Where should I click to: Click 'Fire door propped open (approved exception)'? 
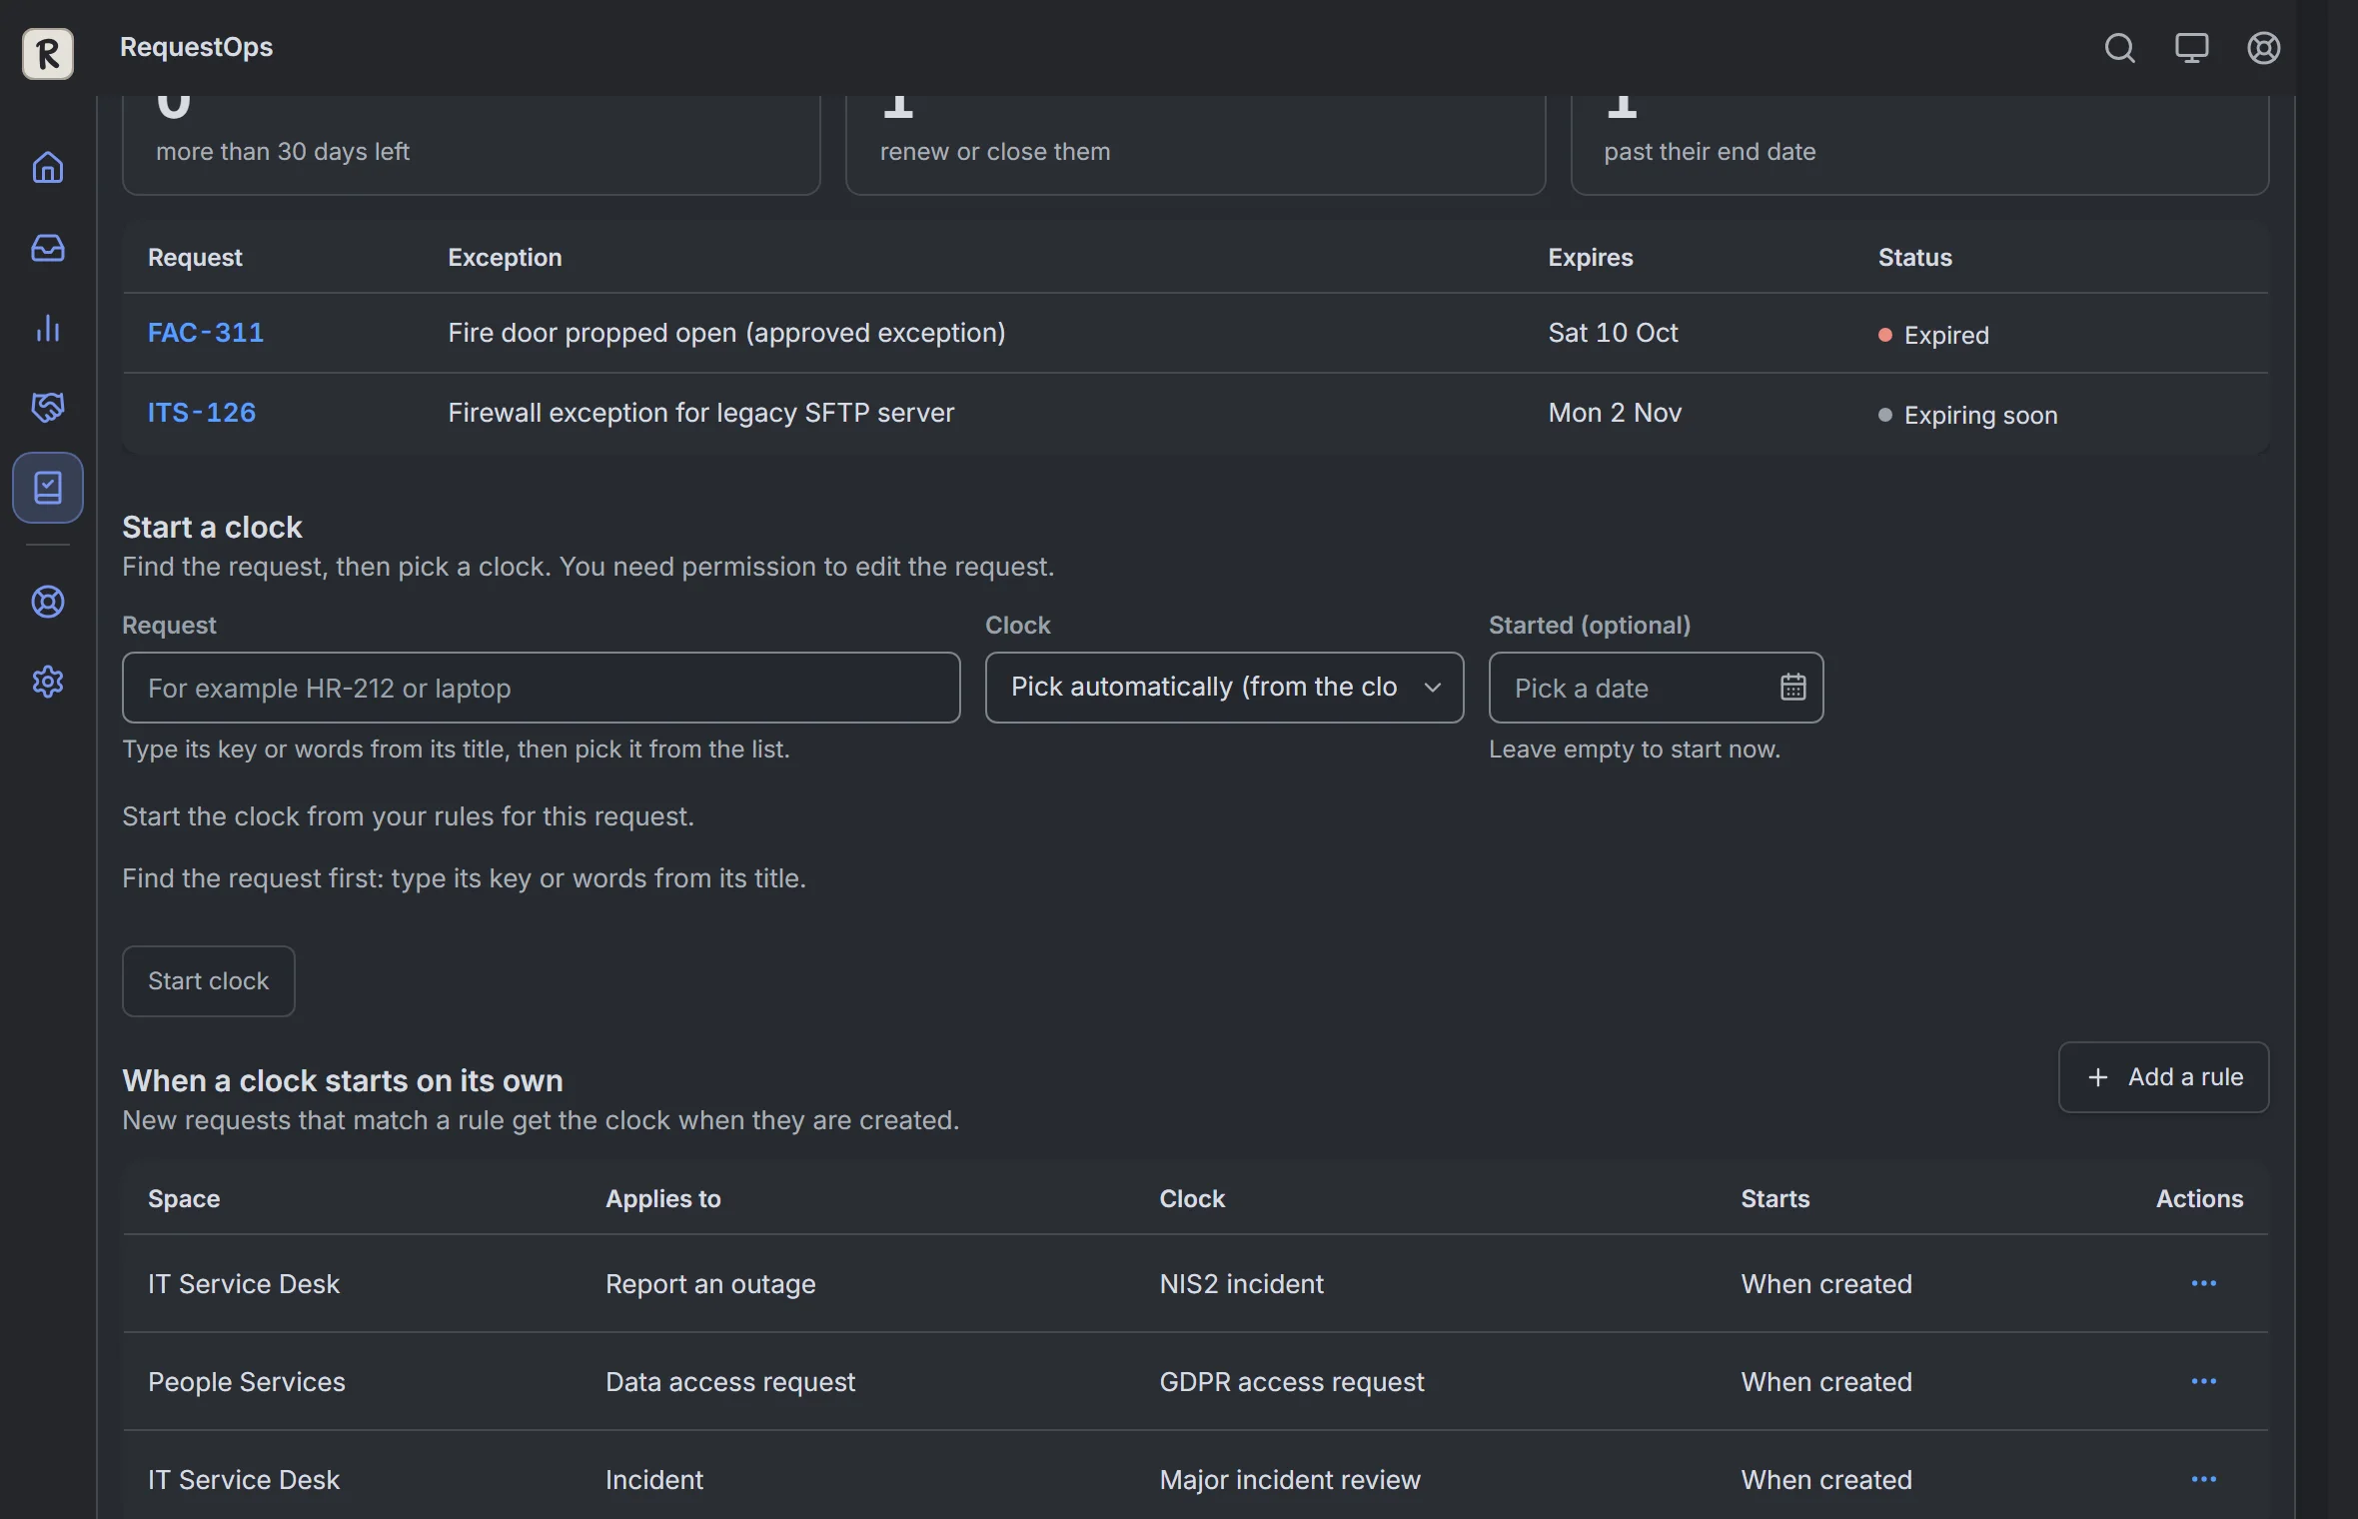tap(726, 333)
